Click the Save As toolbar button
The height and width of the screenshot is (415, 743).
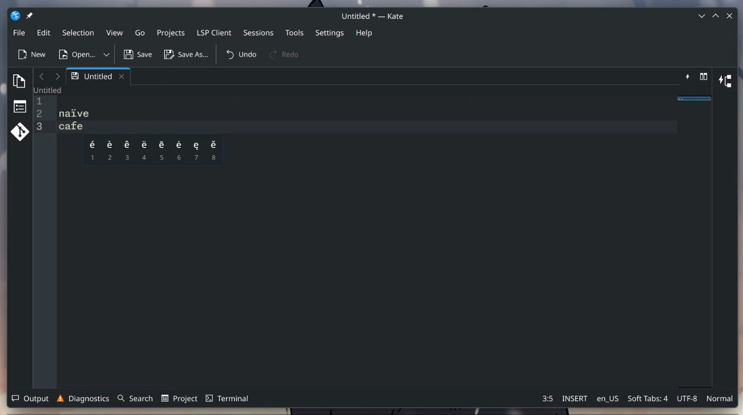coord(186,54)
